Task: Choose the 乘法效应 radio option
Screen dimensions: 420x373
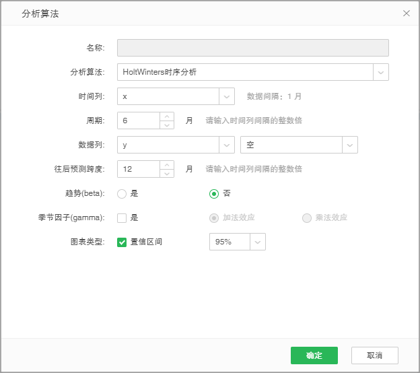Action: [x=307, y=217]
